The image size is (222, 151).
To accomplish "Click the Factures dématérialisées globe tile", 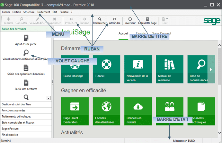I will pyautogui.click(x=106, y=111).
